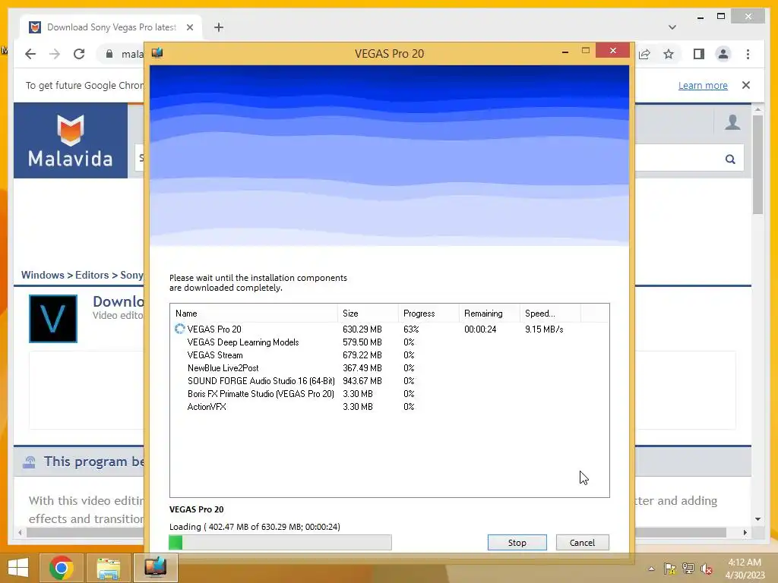This screenshot has width=778, height=583.
Task: Click the Speed column header
Action: [x=550, y=314]
